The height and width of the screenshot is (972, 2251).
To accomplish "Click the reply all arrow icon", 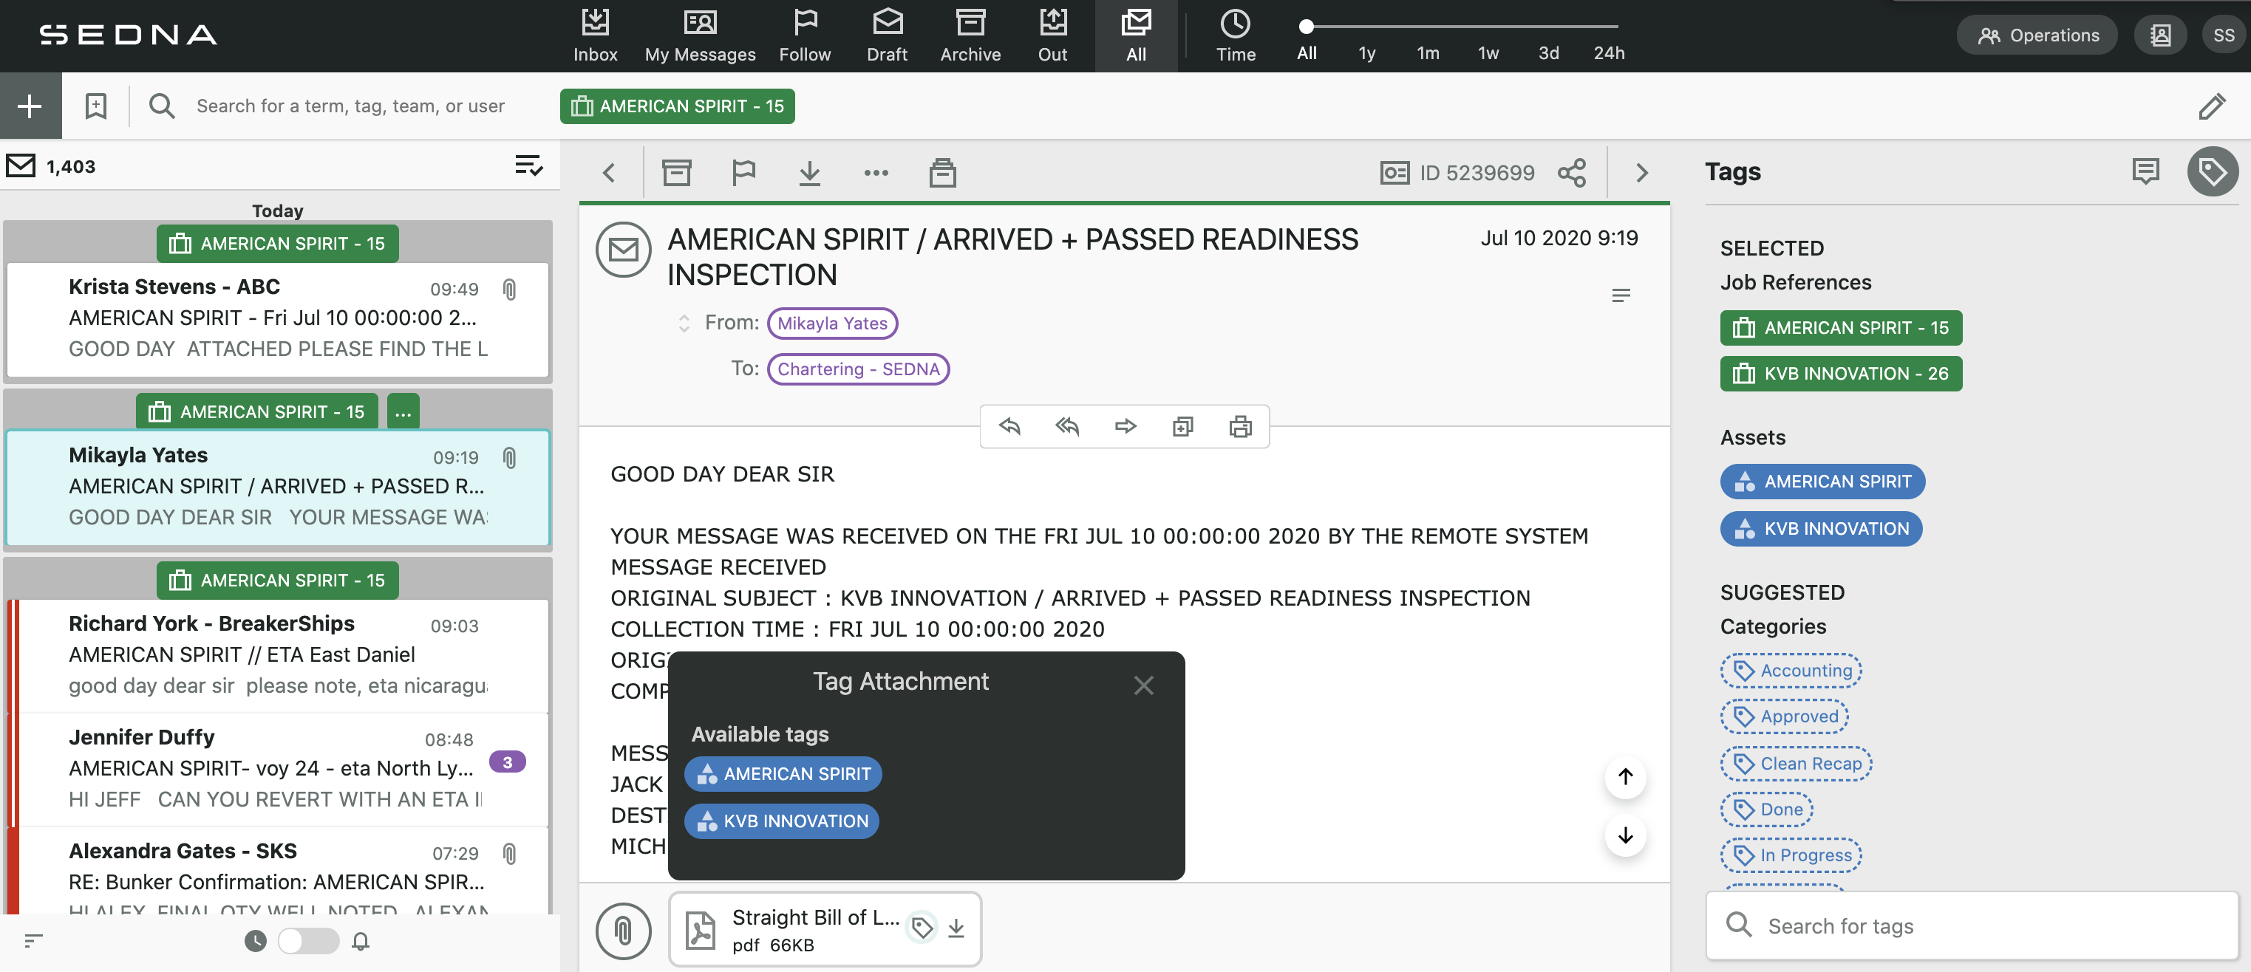I will point(1067,426).
